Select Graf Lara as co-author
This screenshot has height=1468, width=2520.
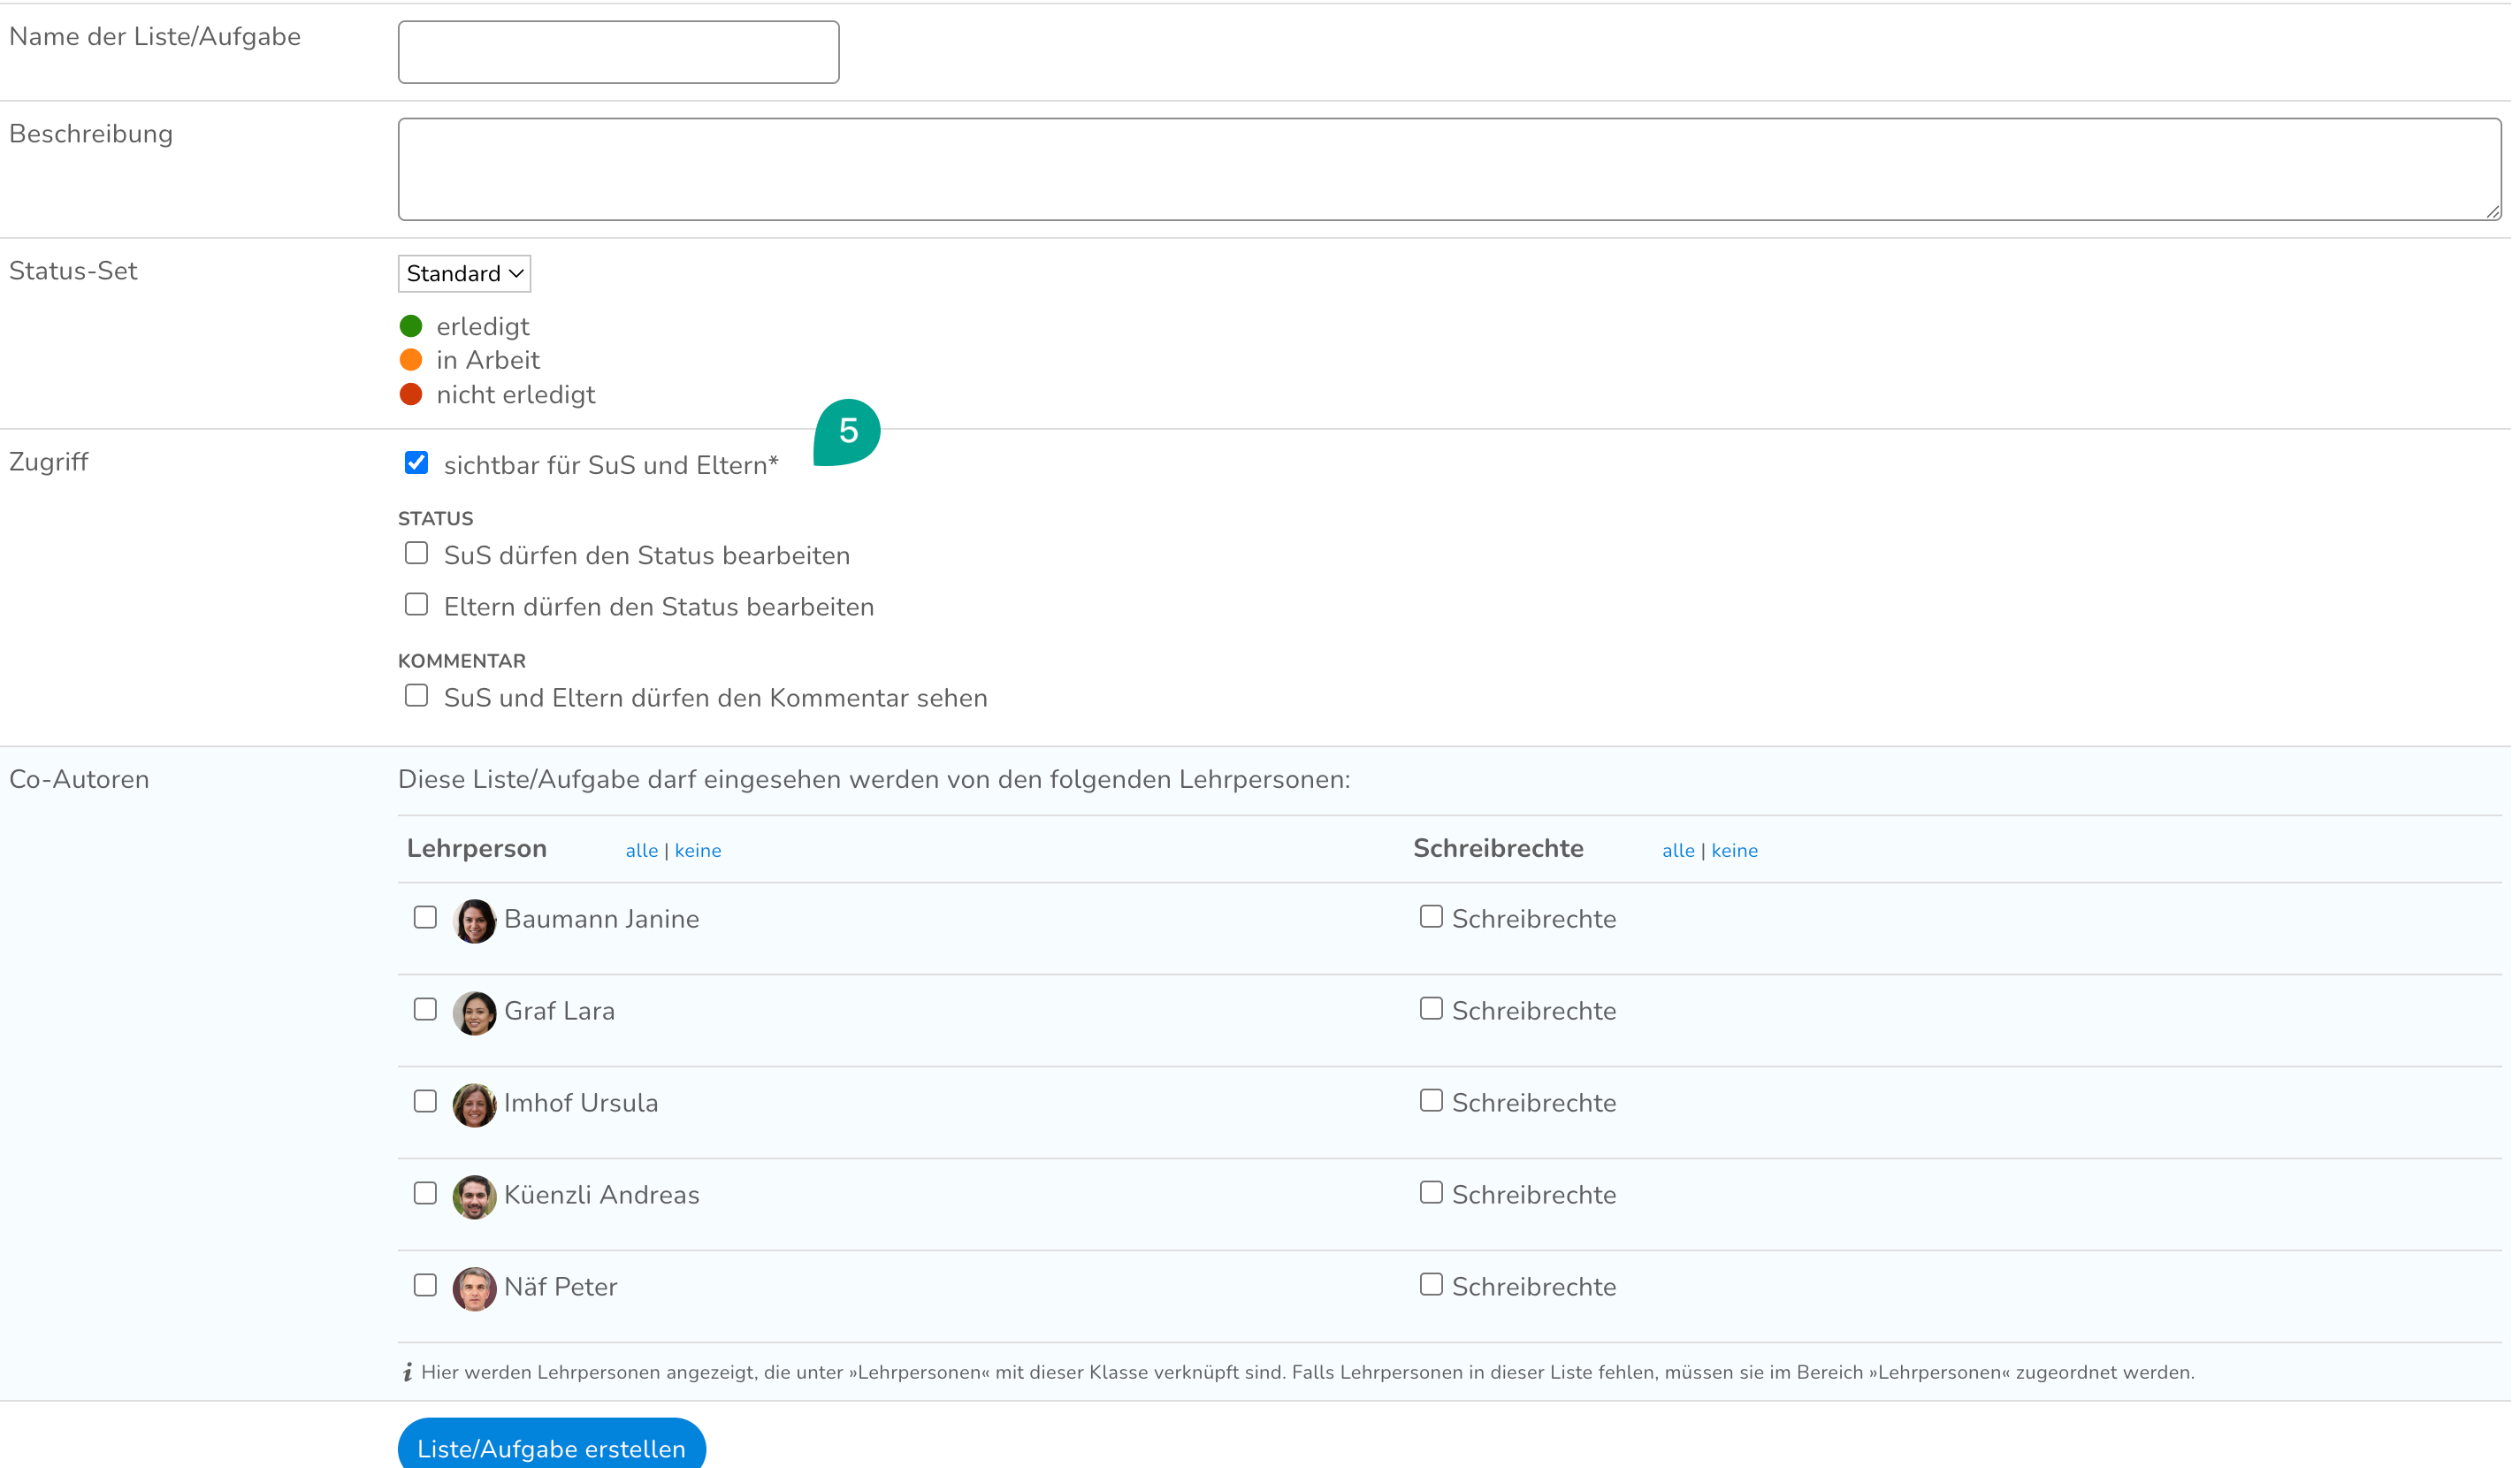(x=426, y=1010)
